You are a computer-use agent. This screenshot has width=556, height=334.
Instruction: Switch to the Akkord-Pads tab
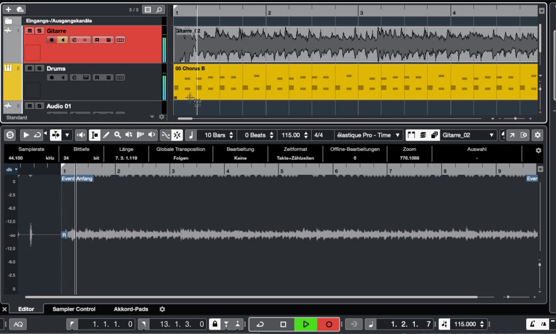click(x=131, y=309)
